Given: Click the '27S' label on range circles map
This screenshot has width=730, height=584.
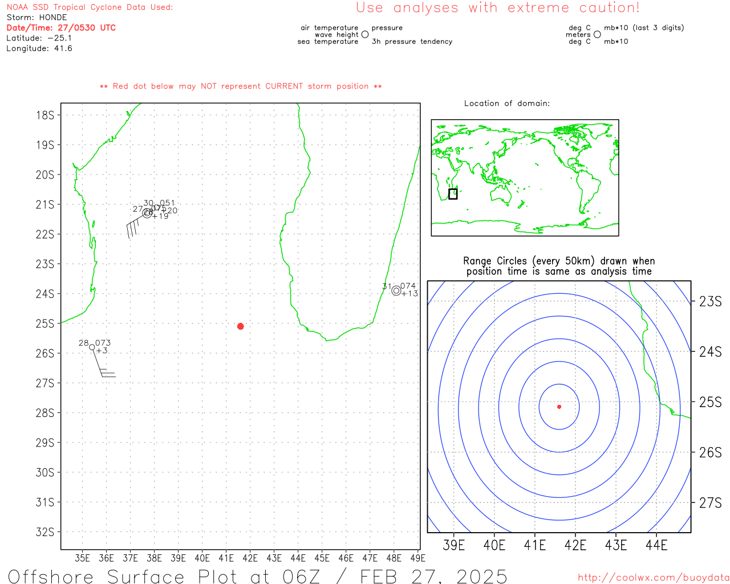Looking at the screenshot, I should tap(711, 503).
